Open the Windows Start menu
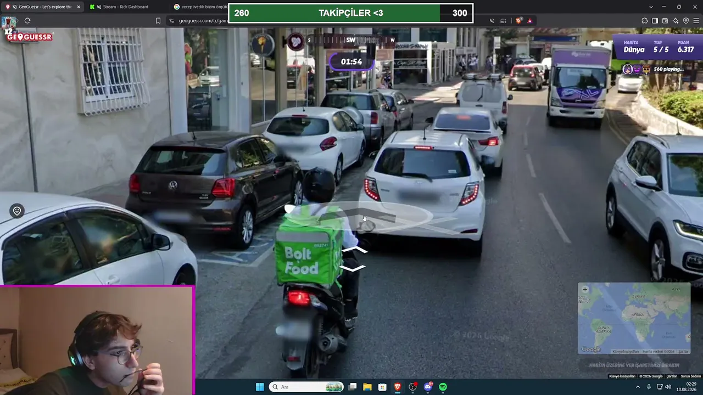 click(x=260, y=387)
